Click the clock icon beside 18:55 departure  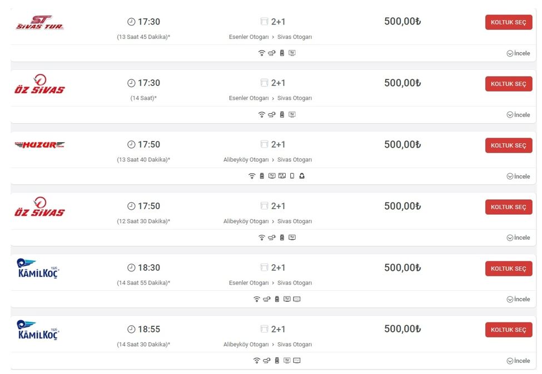click(131, 330)
